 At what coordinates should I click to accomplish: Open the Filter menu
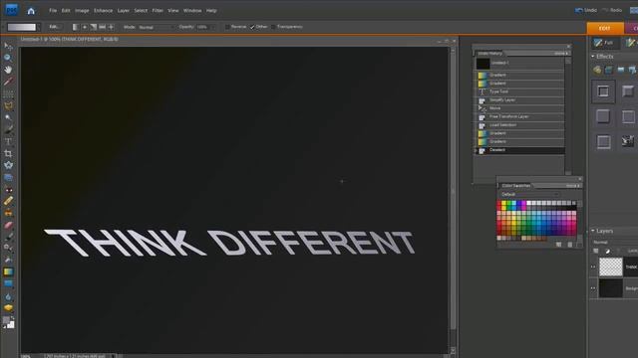[158, 11]
